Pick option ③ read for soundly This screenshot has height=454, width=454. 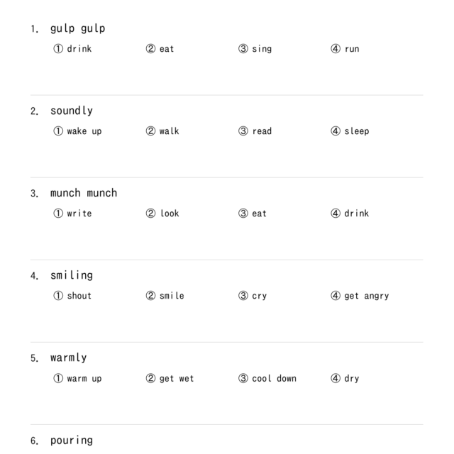(255, 131)
